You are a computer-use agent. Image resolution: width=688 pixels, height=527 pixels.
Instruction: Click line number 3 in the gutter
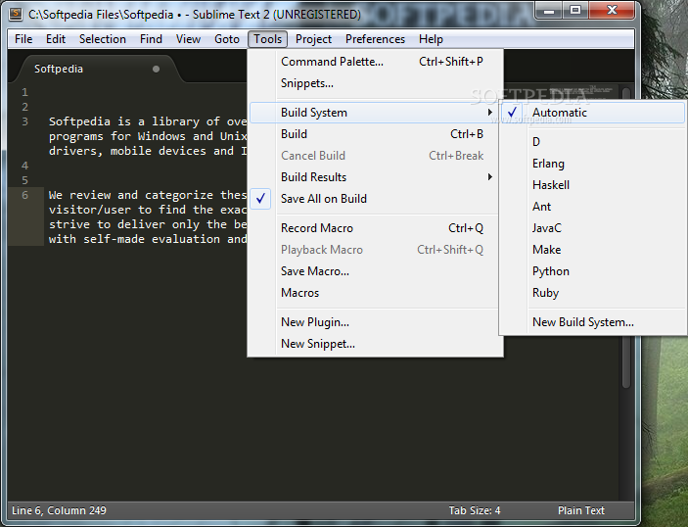(x=25, y=121)
